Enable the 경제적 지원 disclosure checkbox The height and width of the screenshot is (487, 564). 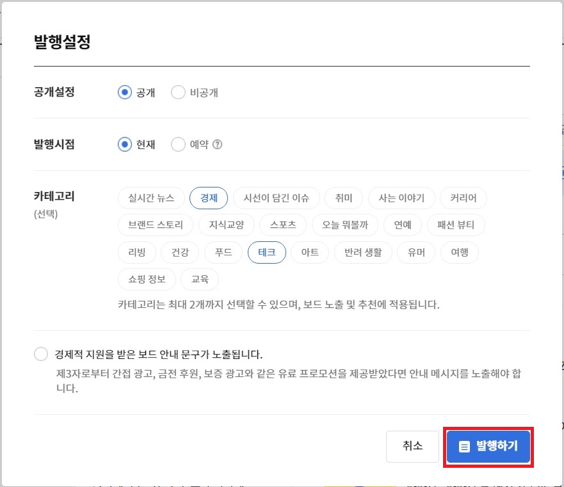pyautogui.click(x=41, y=354)
